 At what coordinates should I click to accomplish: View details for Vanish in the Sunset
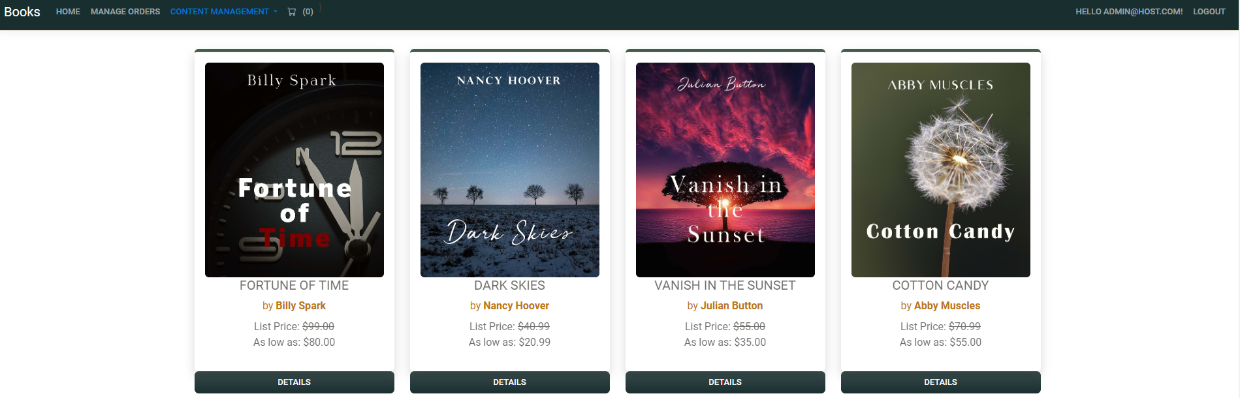click(725, 382)
